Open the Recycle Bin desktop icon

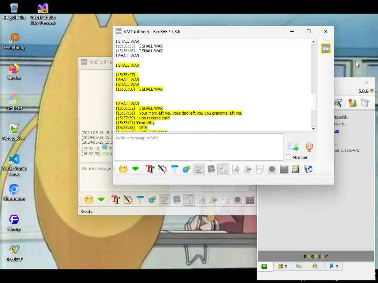(14, 11)
